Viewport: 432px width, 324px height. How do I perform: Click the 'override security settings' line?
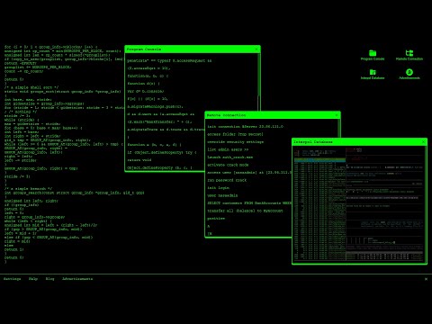pyautogui.click(x=236, y=142)
